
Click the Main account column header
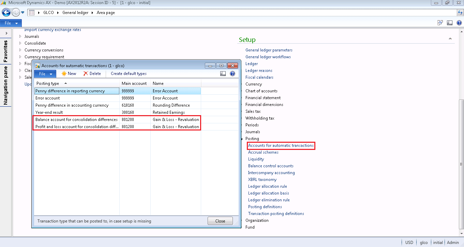tap(135, 83)
